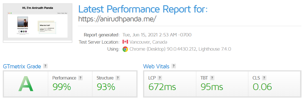Click the question mark beside Performance
The image size is (304, 102).
click(x=80, y=78)
